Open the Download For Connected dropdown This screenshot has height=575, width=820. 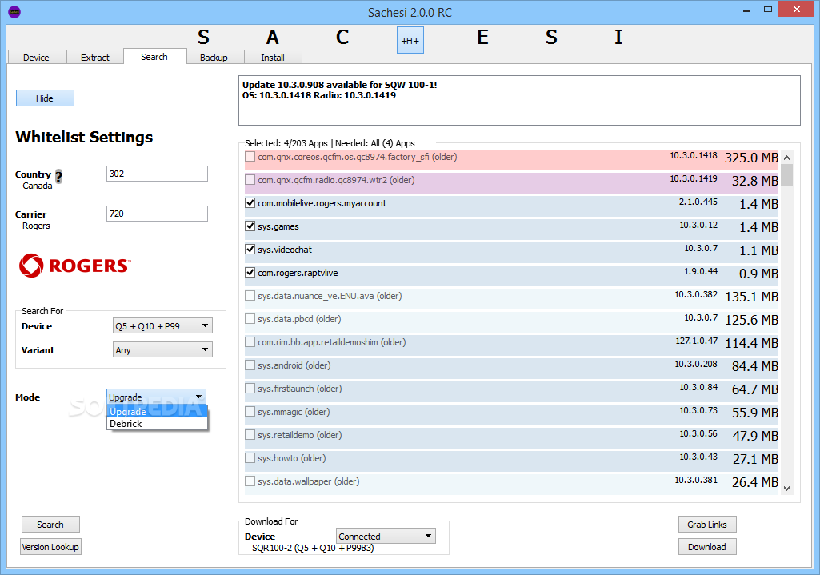point(386,536)
